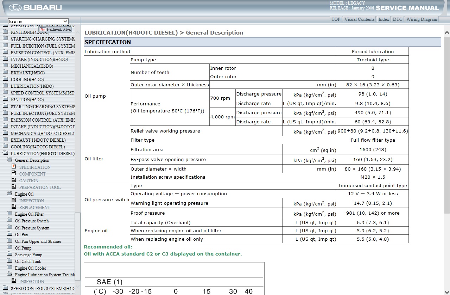Click the page icon beside REPLACEMENT
Screen dimensions: 450x295
pos(14,207)
